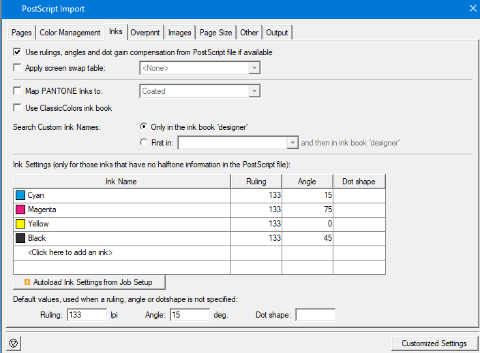Click the preflight icon button at bottom left
The height and width of the screenshot is (353, 480).
click(x=14, y=343)
